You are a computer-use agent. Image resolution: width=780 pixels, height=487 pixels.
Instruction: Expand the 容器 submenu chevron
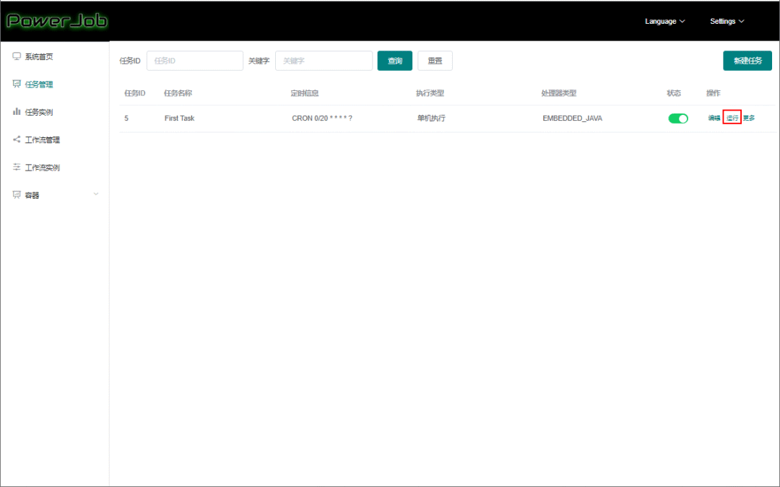tap(96, 194)
